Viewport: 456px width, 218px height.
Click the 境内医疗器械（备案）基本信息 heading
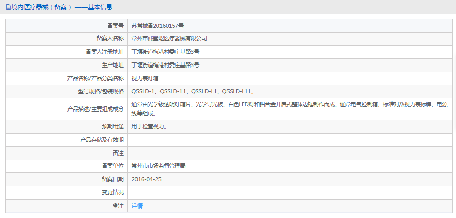click(62, 7)
